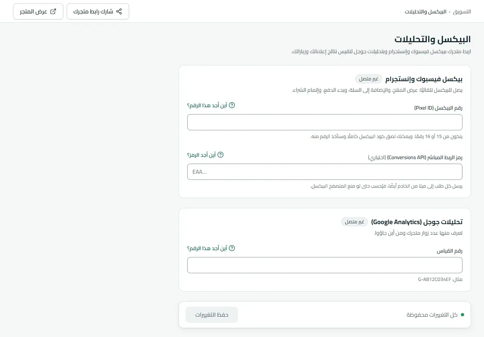Open the أين أجد الرمز؟ link
Screen dimensions: 484x337
205,155
